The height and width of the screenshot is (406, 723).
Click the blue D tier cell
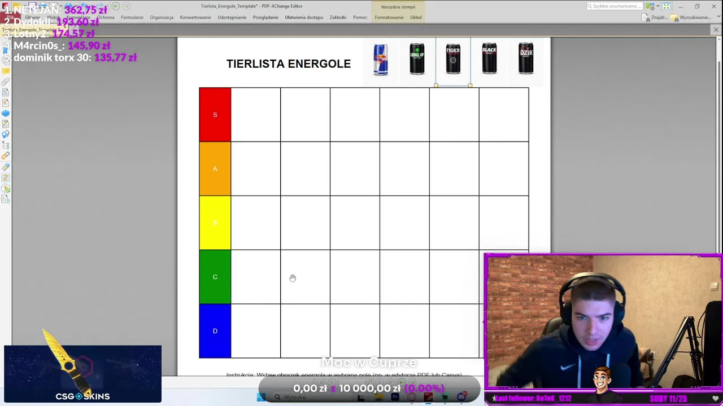pyautogui.click(x=215, y=331)
